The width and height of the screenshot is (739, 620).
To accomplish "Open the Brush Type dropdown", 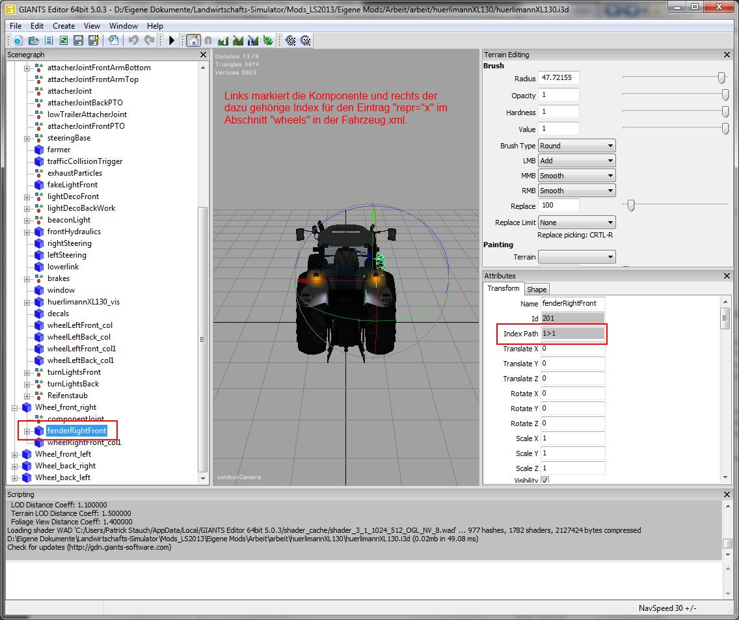I will tap(576, 146).
